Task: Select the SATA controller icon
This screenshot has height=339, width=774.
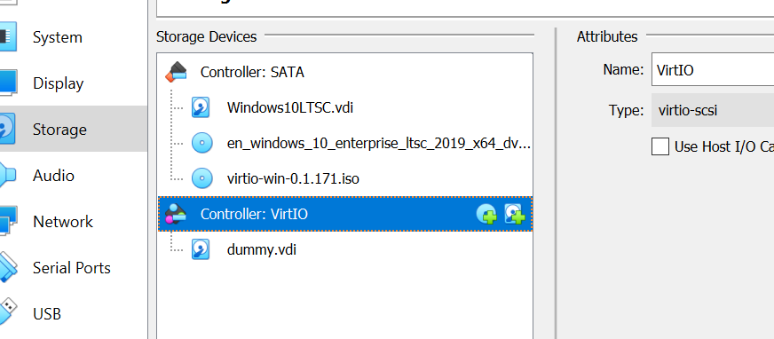Action: click(176, 73)
